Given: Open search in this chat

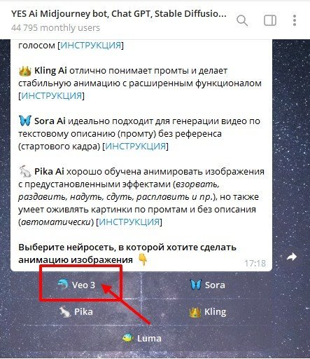Looking at the screenshot, I should click(x=242, y=20).
